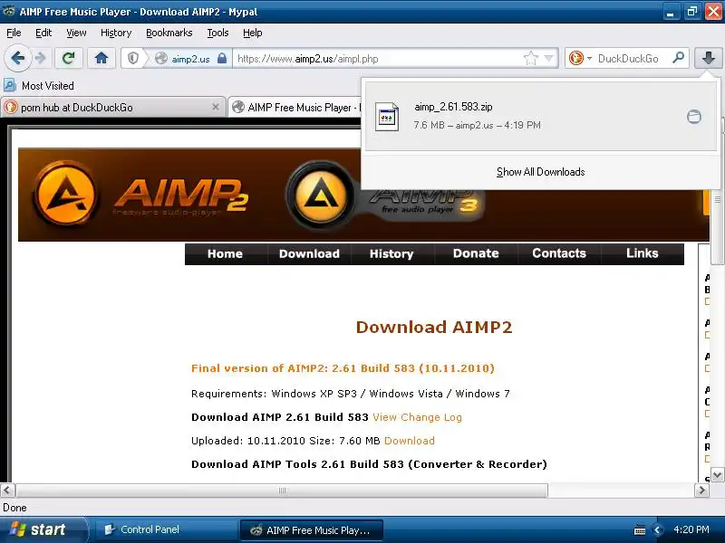Open the File menu
This screenshot has width=725, height=543.
coord(14,33)
